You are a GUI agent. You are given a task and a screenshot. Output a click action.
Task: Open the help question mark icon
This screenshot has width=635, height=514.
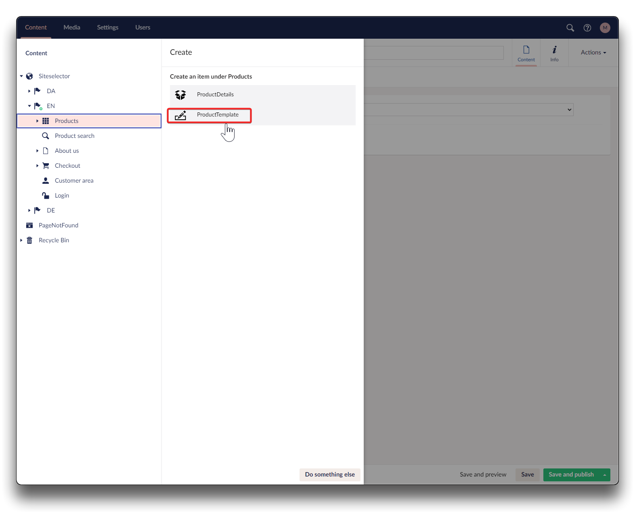pyautogui.click(x=587, y=28)
